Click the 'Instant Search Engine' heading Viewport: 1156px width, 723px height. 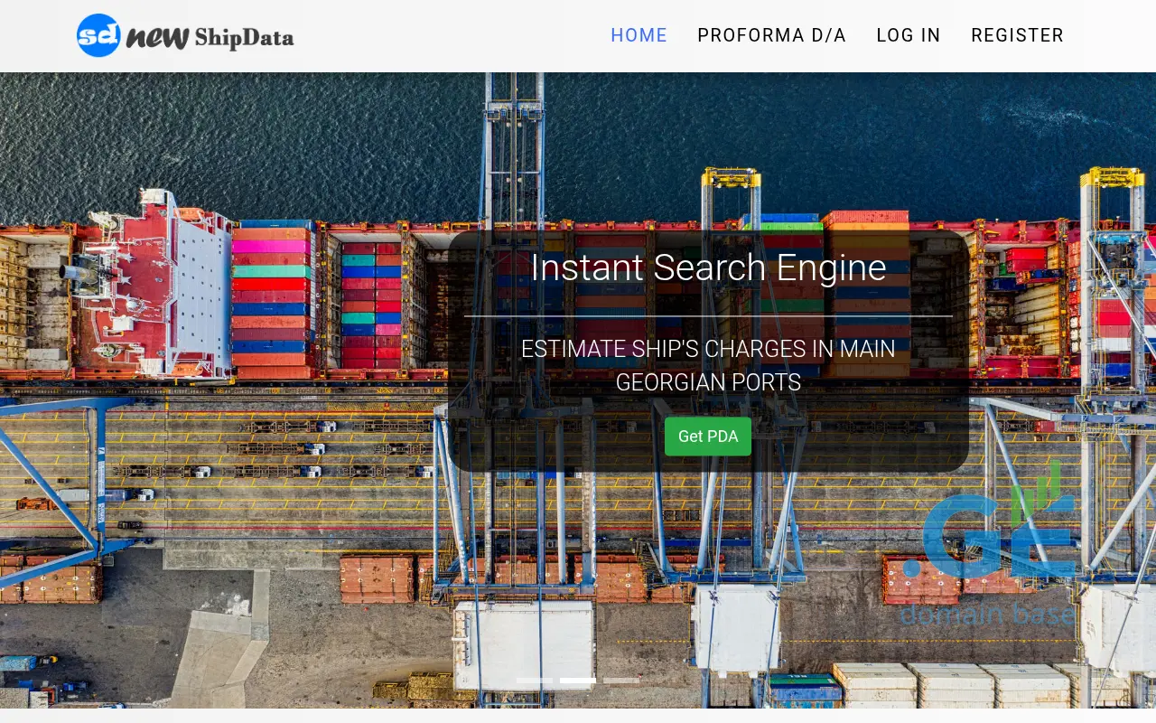click(708, 268)
